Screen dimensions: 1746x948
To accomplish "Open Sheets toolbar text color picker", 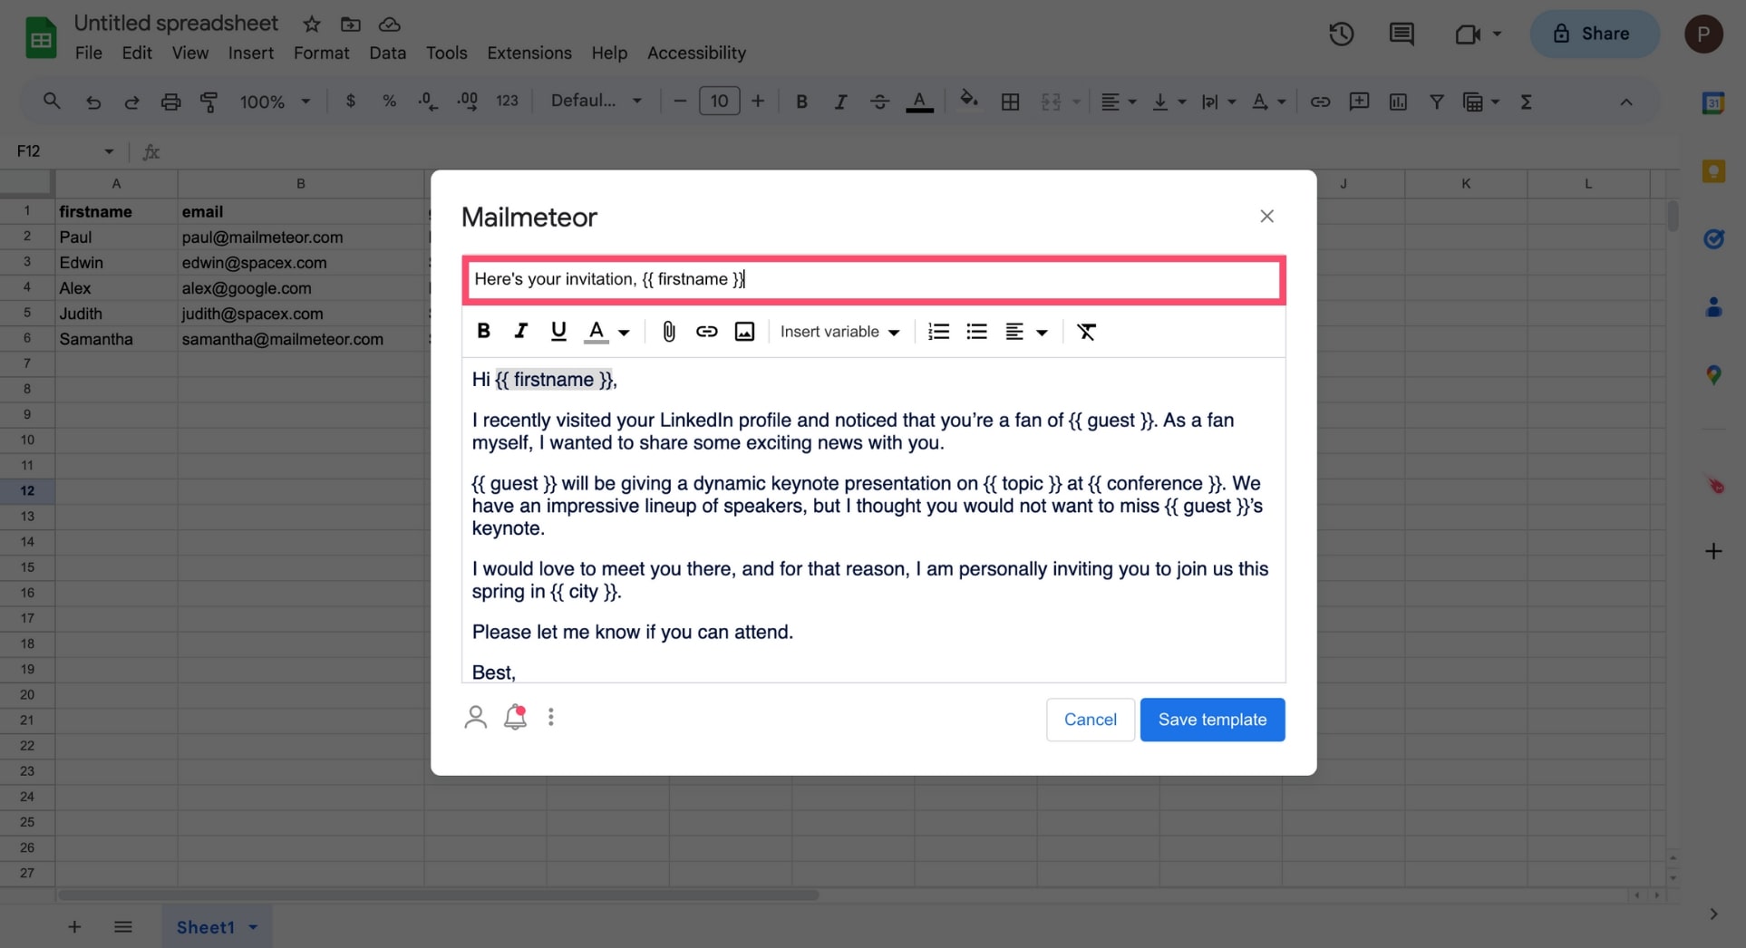I will pos(919,102).
